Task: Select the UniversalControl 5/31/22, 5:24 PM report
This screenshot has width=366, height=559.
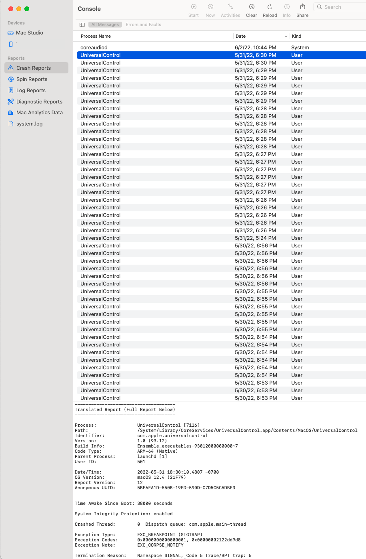Action: tap(221, 238)
